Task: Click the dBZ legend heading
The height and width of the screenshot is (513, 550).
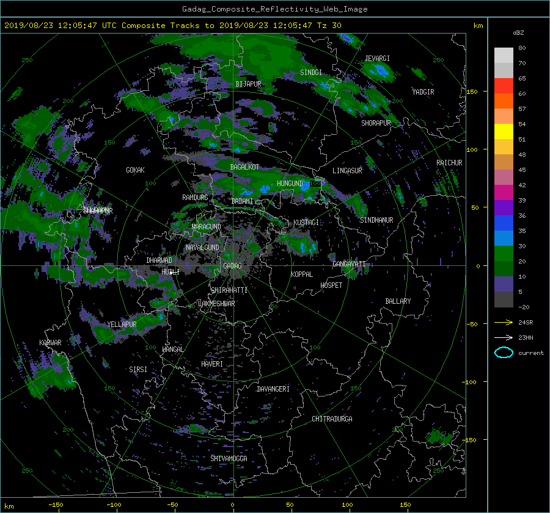Action: tap(518, 33)
